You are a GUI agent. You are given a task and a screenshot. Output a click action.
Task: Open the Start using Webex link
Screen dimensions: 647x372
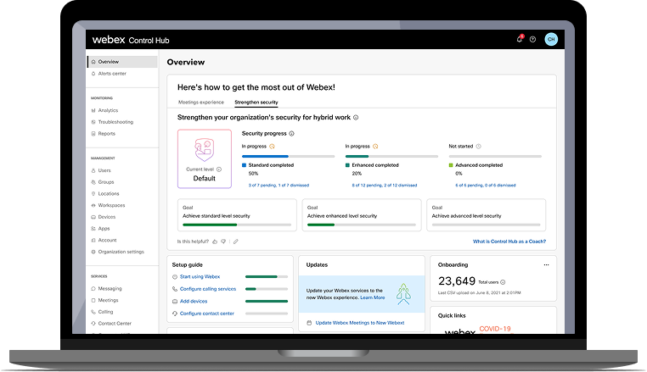click(x=200, y=277)
